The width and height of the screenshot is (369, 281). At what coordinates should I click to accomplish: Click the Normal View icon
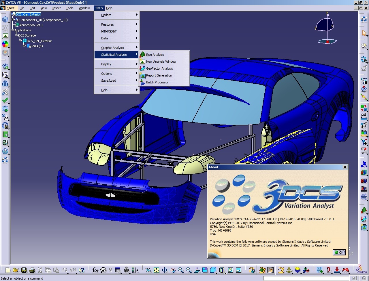pos(197,270)
